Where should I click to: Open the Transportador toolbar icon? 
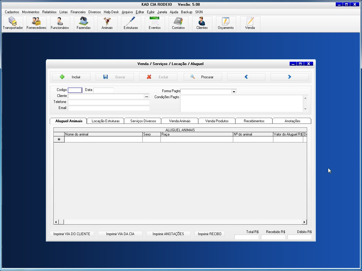click(13, 23)
